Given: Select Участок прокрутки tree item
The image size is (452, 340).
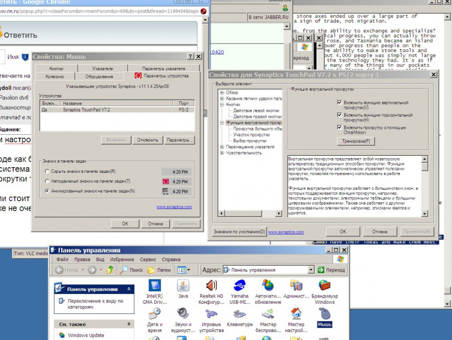Looking at the screenshot, I should (x=251, y=135).
